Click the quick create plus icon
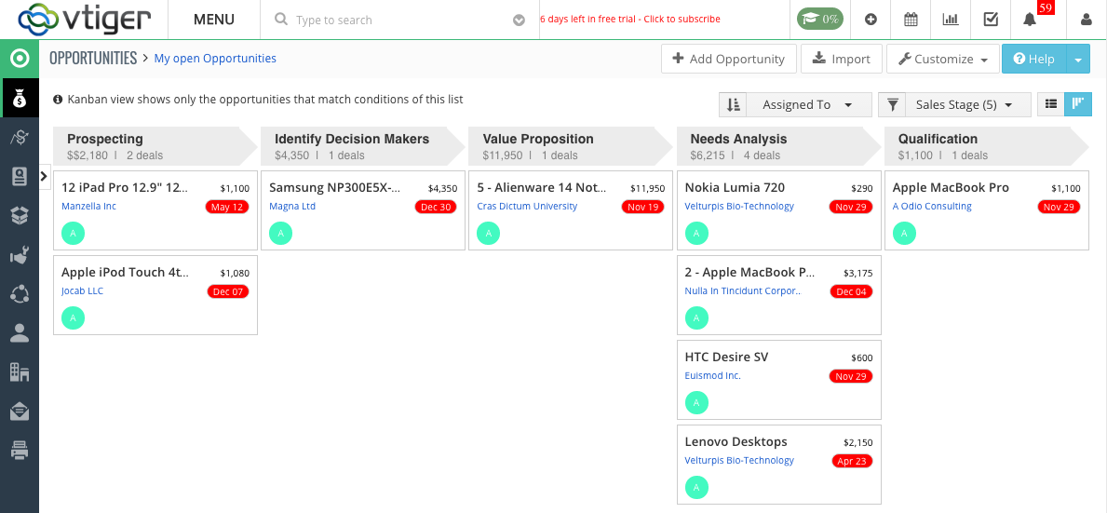The image size is (1107, 513). [871, 20]
